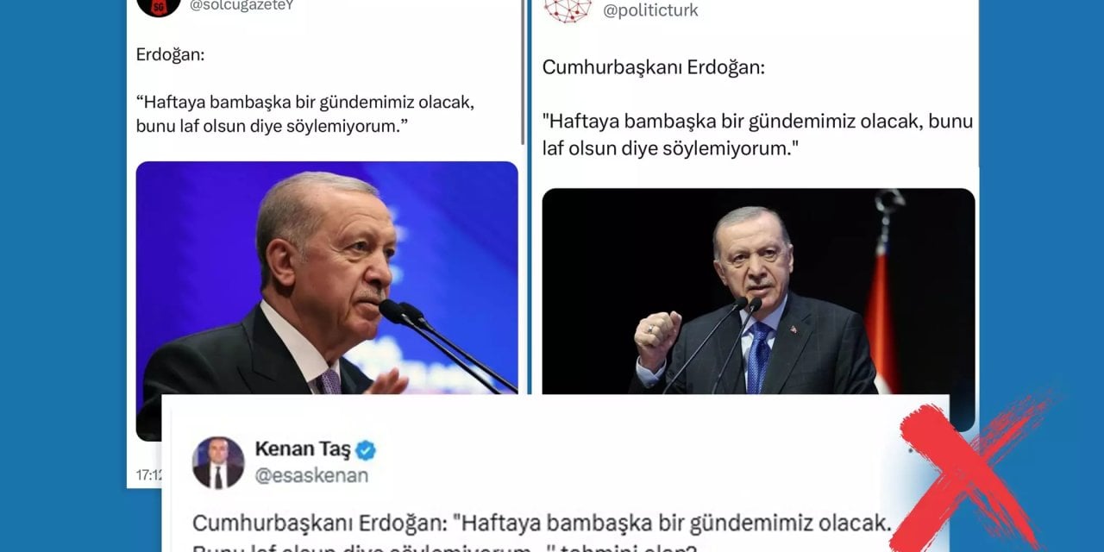Open Erdoğan raised-fist photo in right tweet

pyautogui.click(x=758, y=292)
